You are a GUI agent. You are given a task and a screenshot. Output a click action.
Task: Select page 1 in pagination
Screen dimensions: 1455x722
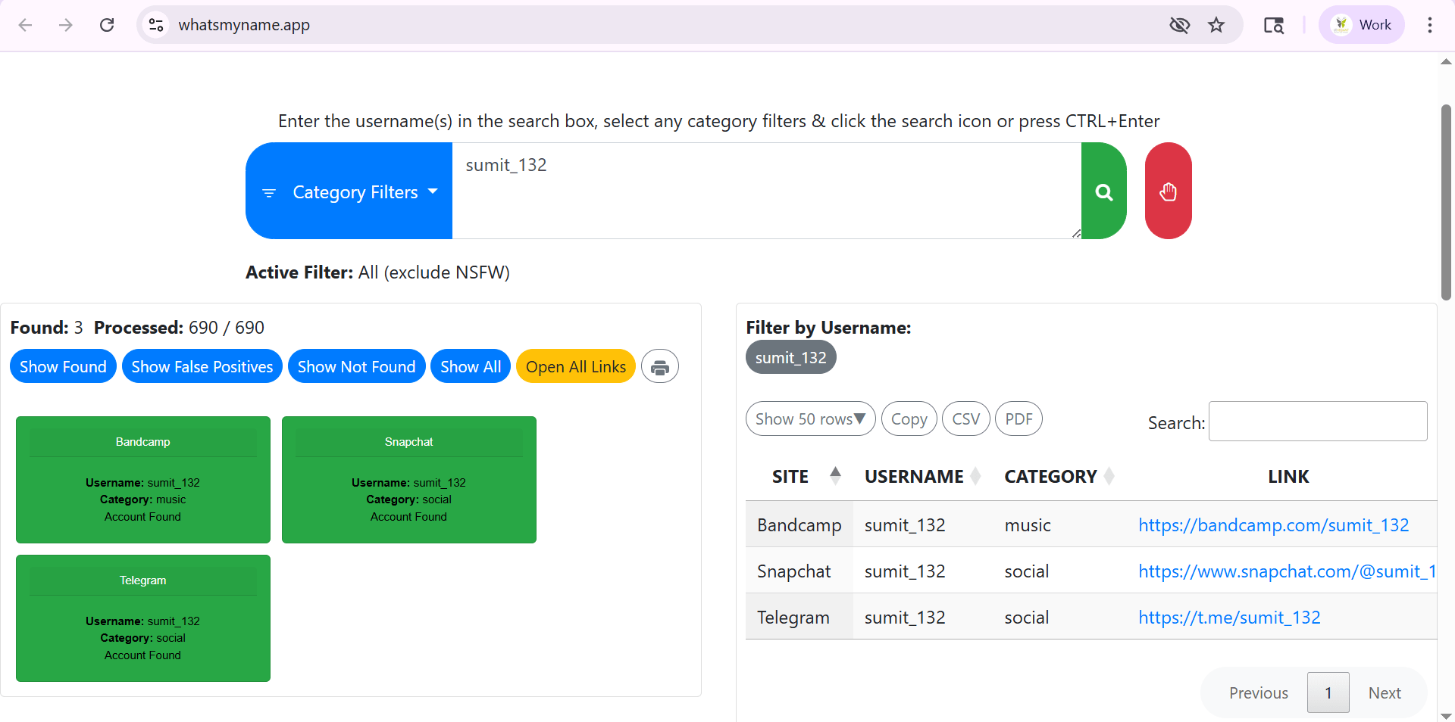click(x=1328, y=692)
